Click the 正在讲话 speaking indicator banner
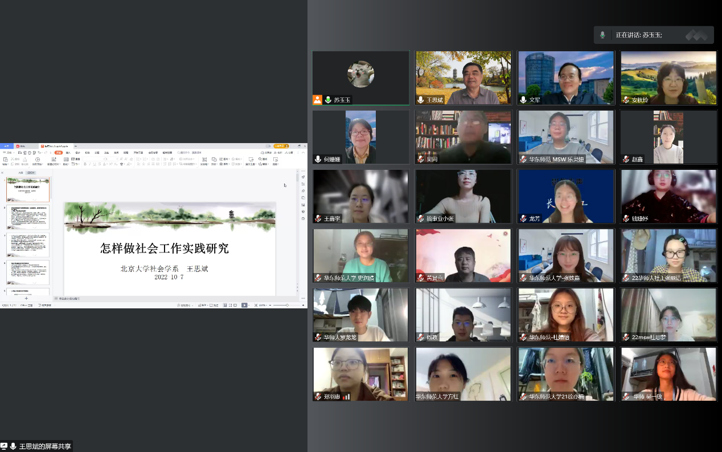 tap(653, 35)
